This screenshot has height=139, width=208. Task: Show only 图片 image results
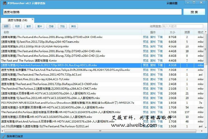[x=40, y=26]
